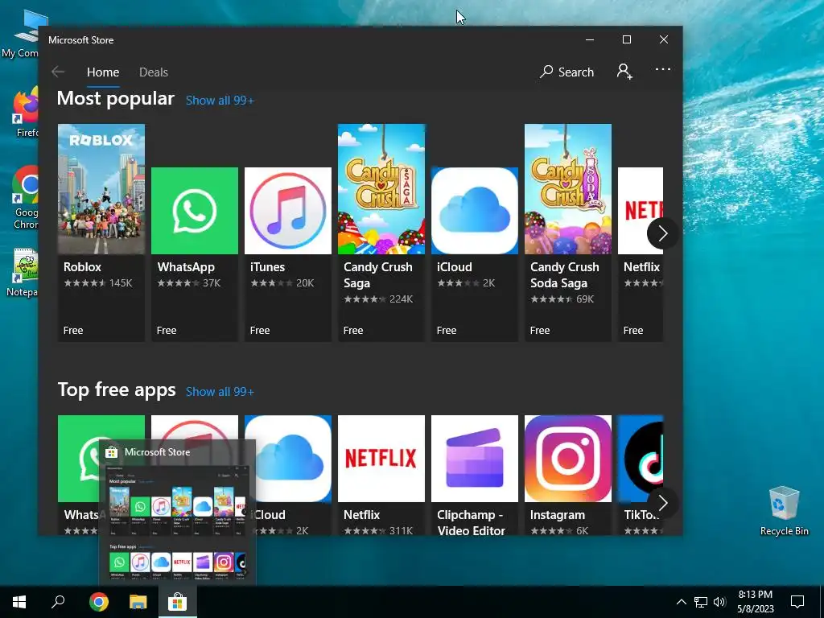Show hidden system tray icons

(681, 602)
